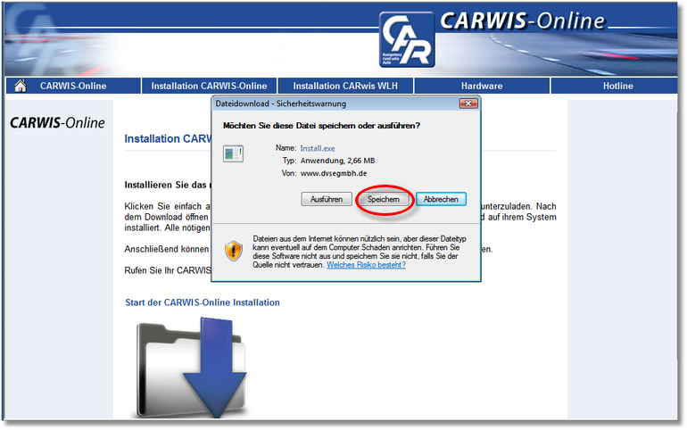Screen dimensions: 687x430
Task: Click the Ausführen button
Action: (x=327, y=199)
